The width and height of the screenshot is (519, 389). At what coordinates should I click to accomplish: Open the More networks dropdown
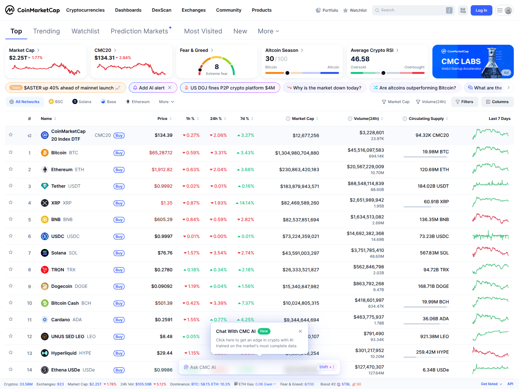coord(166,101)
